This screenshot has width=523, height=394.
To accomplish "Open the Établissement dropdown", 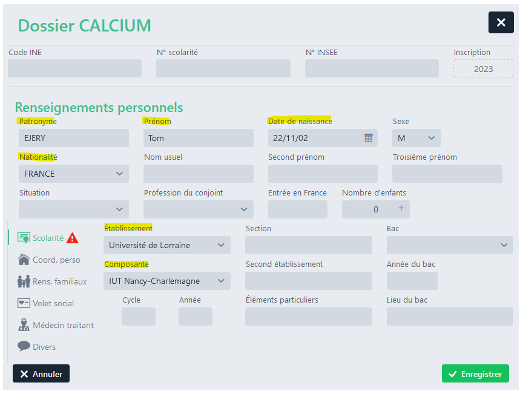I will (x=167, y=245).
